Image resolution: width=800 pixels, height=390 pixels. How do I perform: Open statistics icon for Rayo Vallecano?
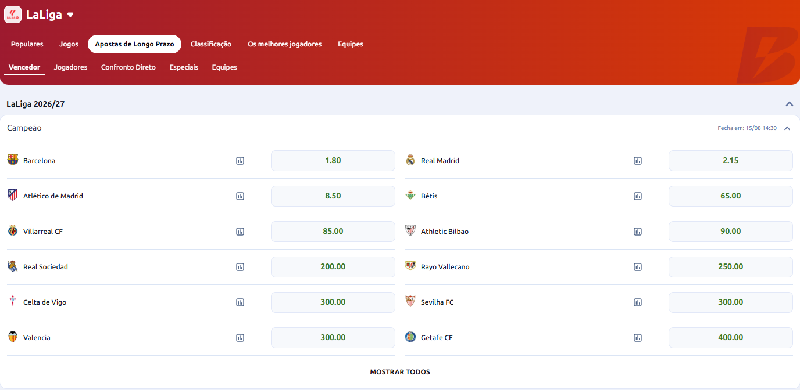click(x=638, y=267)
